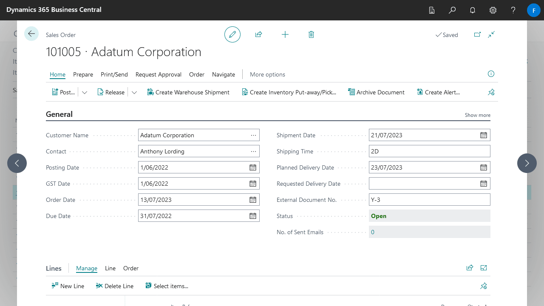The height and width of the screenshot is (306, 544).
Task: Open calendar for GST Date
Action: coord(253,184)
